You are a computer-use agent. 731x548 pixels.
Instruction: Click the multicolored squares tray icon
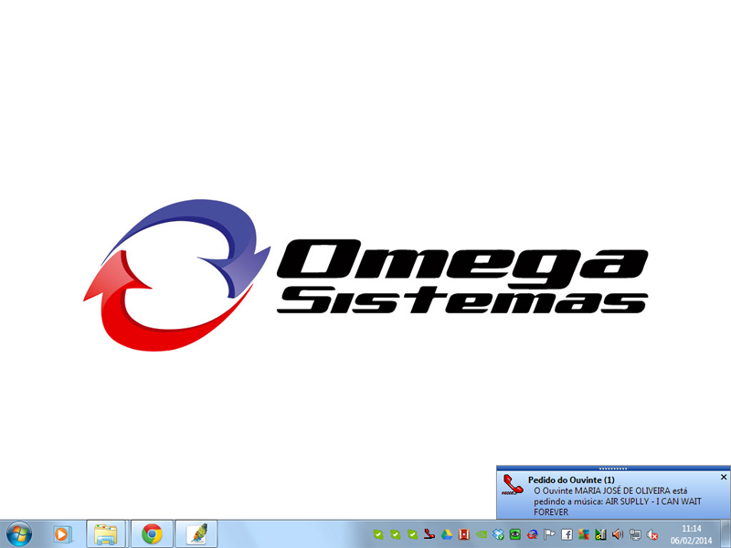click(x=584, y=534)
